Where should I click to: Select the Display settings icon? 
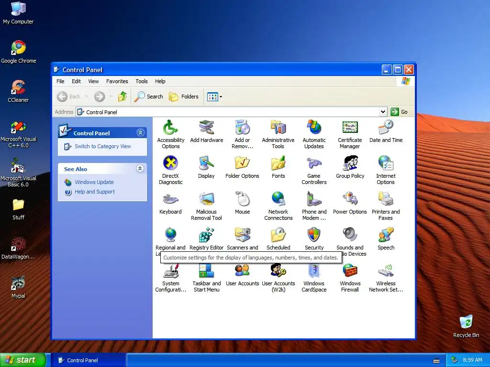(x=206, y=163)
